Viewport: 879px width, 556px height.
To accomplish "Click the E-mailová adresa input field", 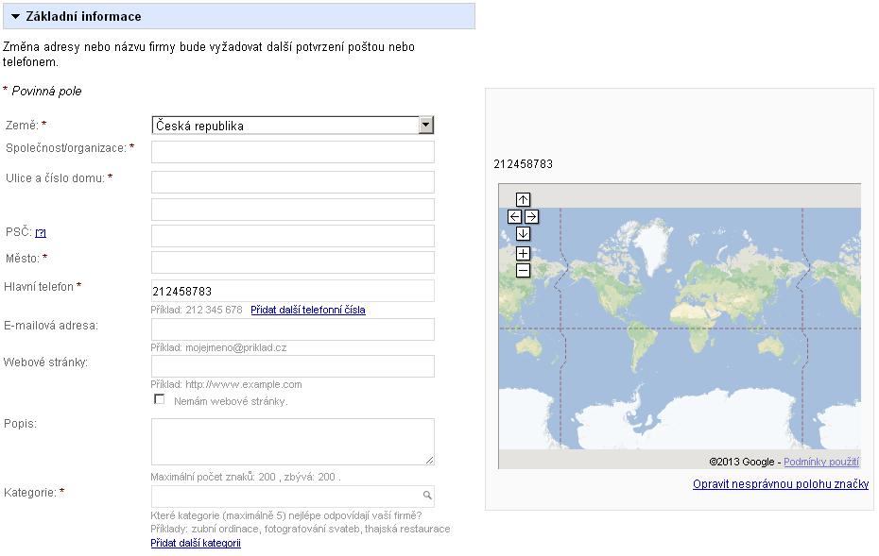I will [x=293, y=329].
